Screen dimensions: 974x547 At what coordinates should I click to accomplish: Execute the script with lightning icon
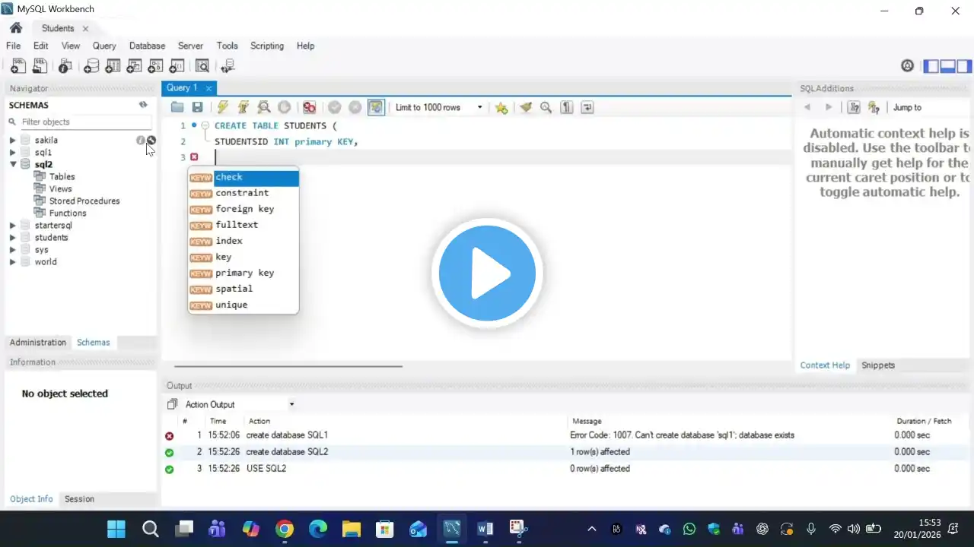pyautogui.click(x=222, y=108)
